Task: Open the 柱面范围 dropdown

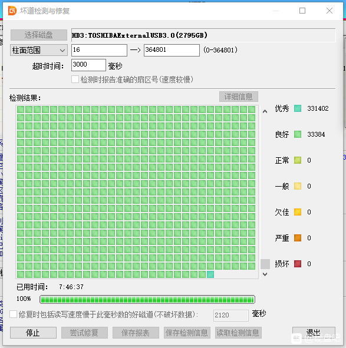Action: click(x=39, y=50)
